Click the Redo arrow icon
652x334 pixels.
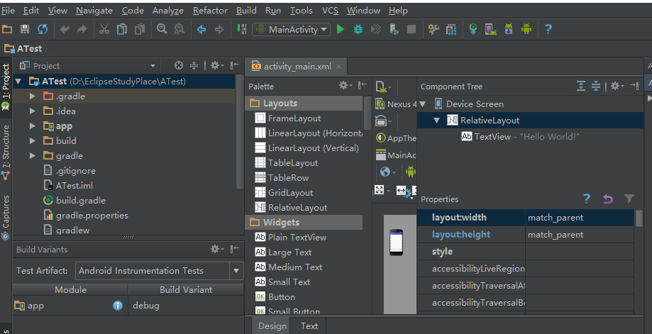[82, 29]
